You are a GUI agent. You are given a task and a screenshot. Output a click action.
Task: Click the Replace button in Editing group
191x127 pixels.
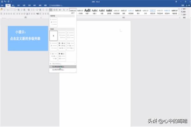[x=183, y=12]
